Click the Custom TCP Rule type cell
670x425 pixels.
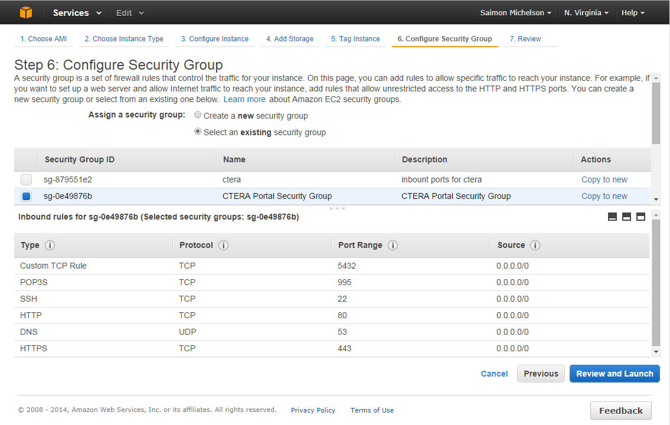pos(53,266)
